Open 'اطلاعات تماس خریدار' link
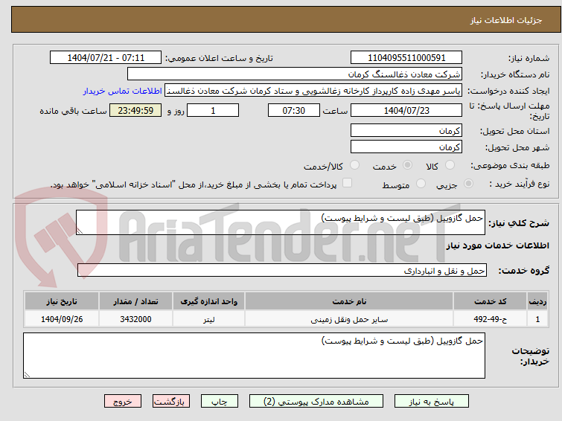The image size is (562, 421). click(x=123, y=91)
